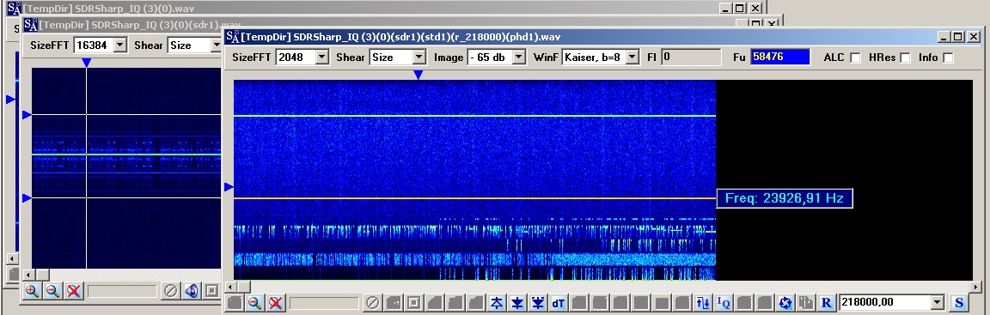Enable the ALC checkbox

click(856, 58)
